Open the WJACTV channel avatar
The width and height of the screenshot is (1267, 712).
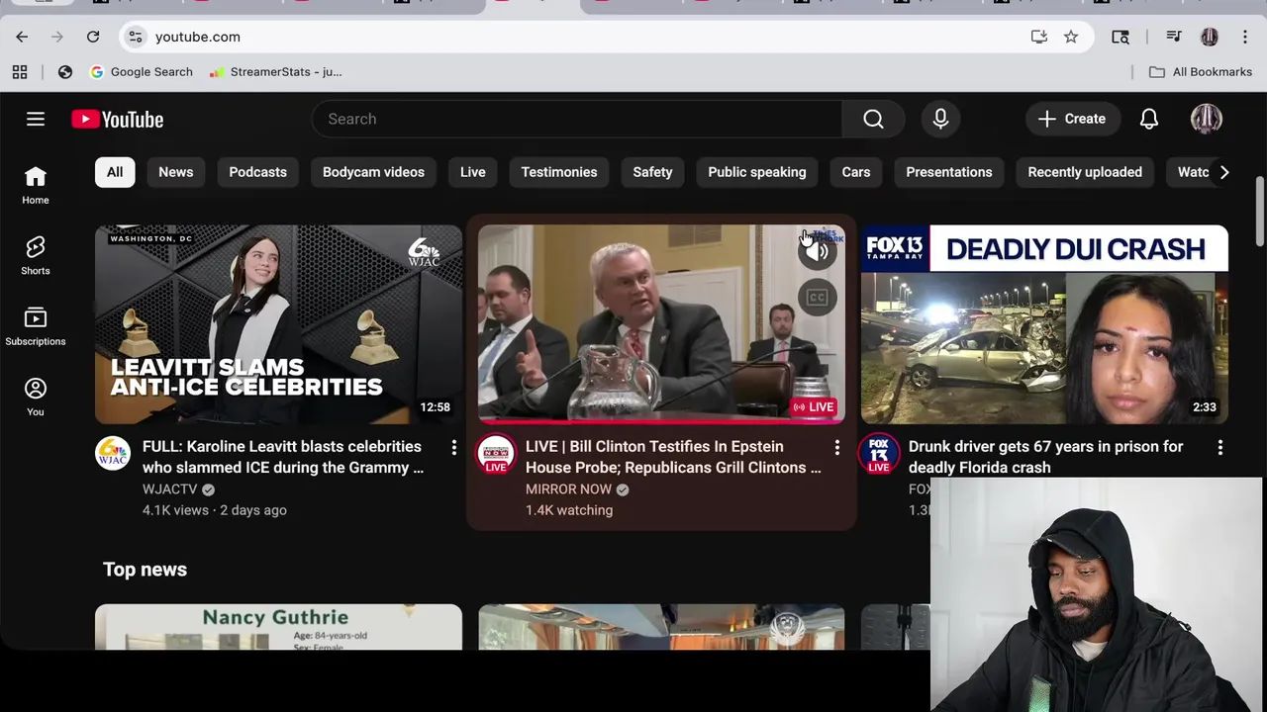tap(113, 453)
